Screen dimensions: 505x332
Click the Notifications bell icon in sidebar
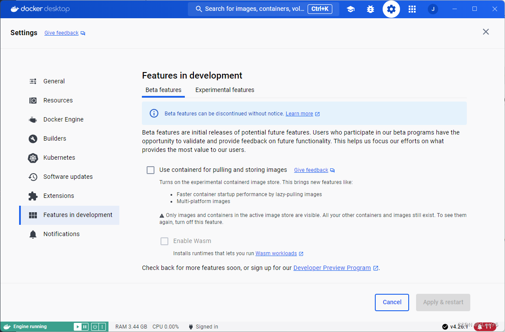tap(33, 234)
